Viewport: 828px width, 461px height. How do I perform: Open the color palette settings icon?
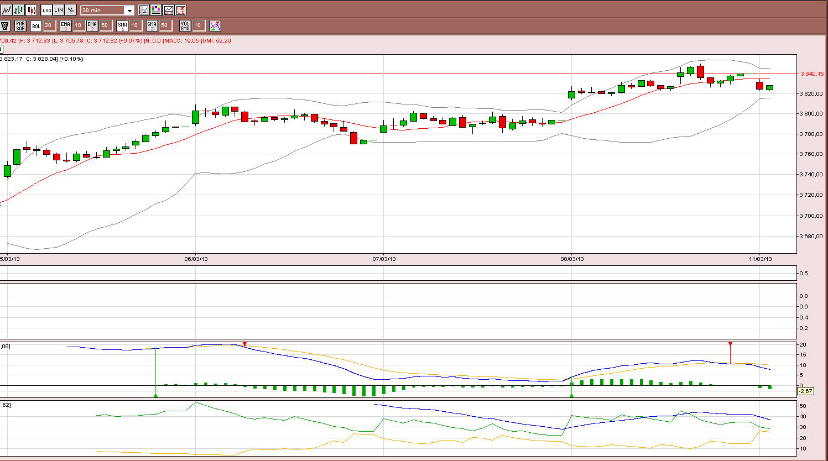[x=156, y=10]
